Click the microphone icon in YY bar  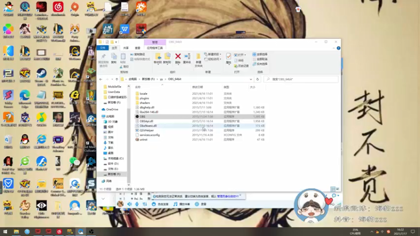pos(137,204)
